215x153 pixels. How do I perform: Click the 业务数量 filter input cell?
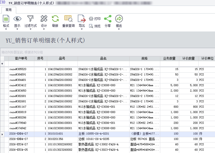(x=169, y=64)
